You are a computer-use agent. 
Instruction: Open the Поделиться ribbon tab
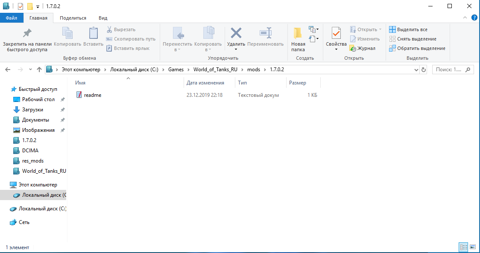[x=73, y=18]
